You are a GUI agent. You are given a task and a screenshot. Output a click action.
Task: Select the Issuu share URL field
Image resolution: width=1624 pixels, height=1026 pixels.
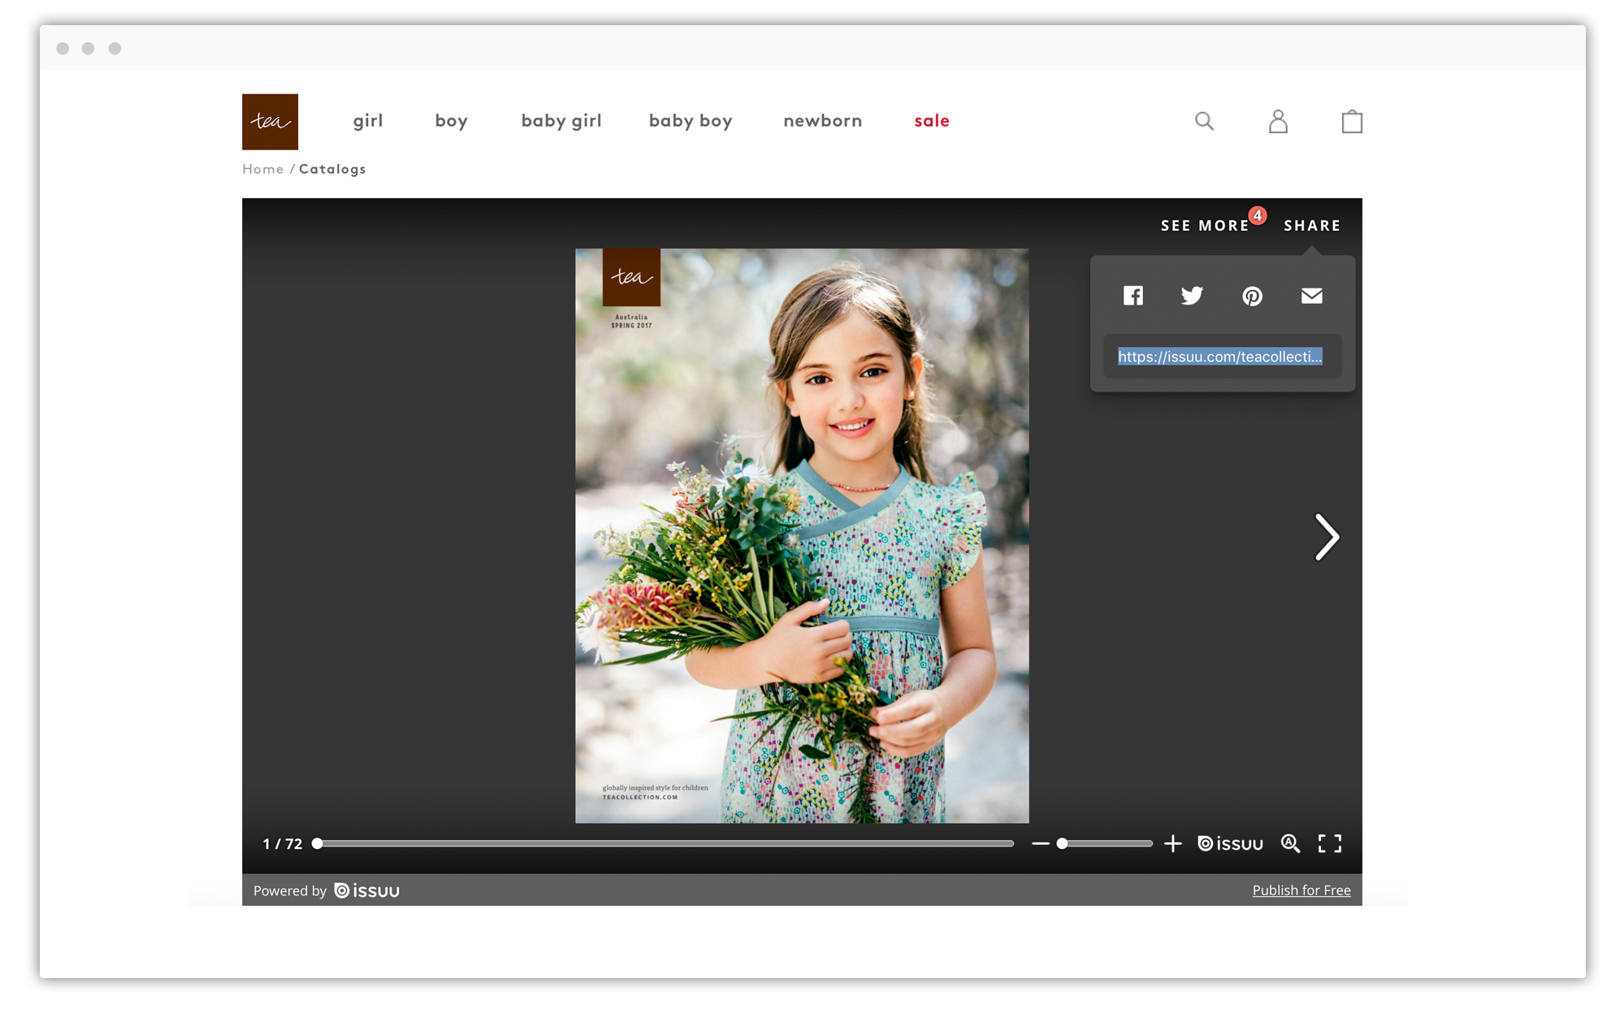click(x=1220, y=357)
